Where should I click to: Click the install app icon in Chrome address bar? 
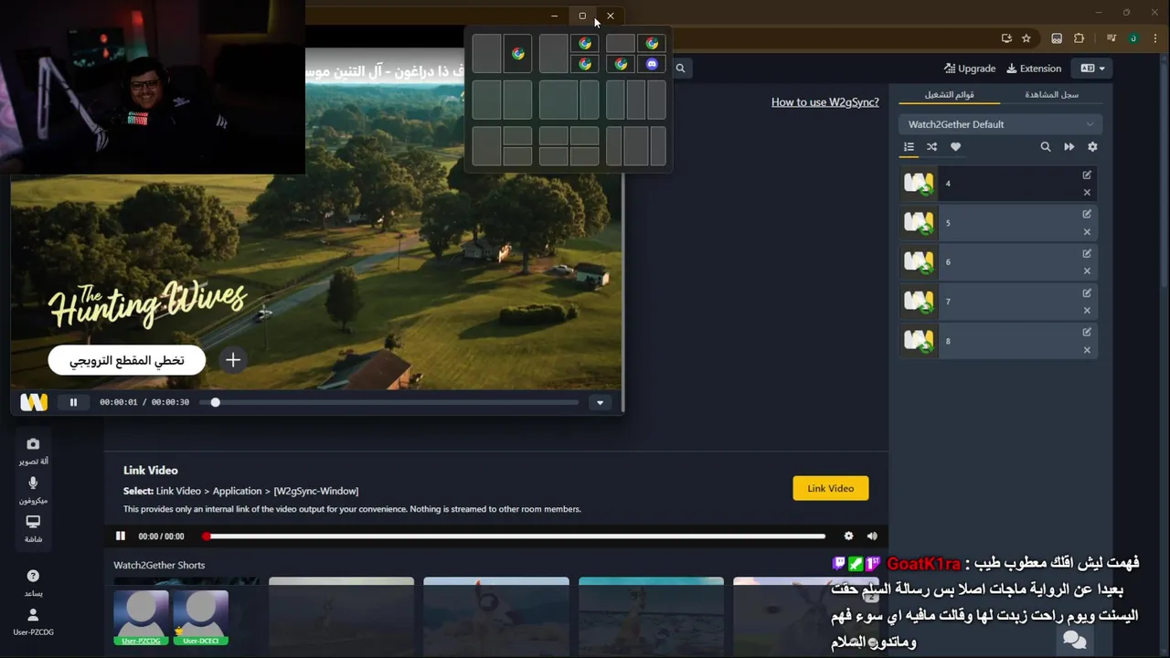1006,38
